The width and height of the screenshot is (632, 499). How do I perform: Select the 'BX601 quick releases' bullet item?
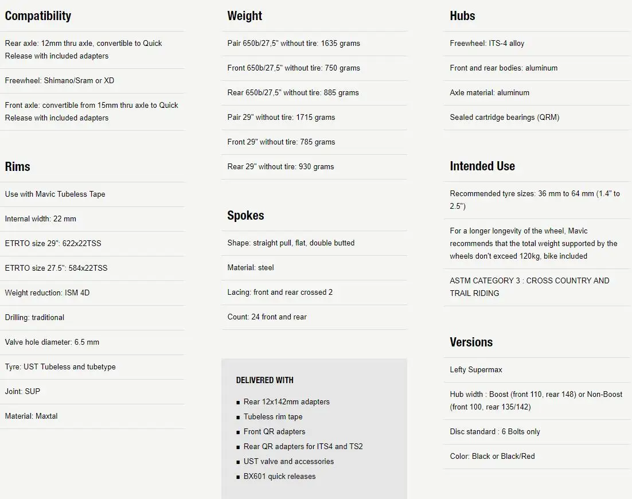[279, 477]
